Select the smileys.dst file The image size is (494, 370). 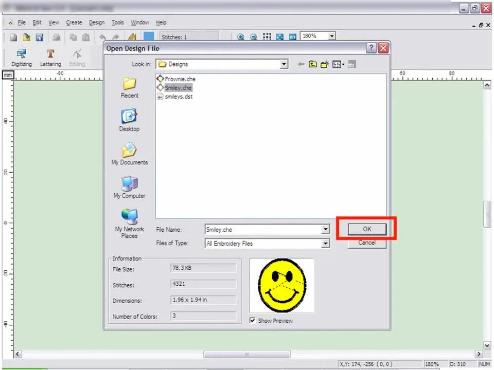pyautogui.click(x=175, y=97)
